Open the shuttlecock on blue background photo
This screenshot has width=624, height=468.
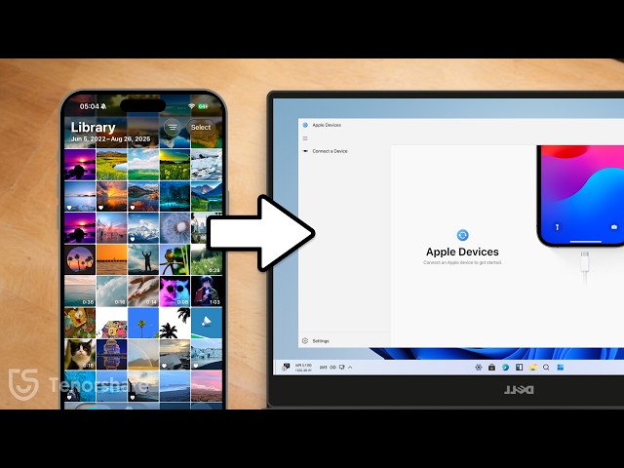207,323
